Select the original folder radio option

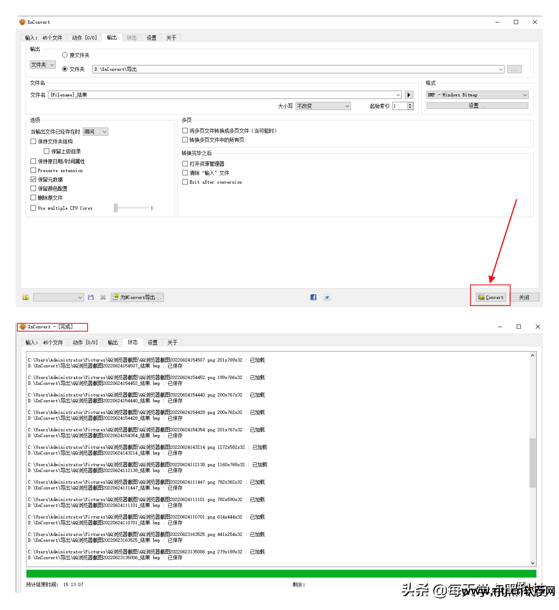click(65, 55)
